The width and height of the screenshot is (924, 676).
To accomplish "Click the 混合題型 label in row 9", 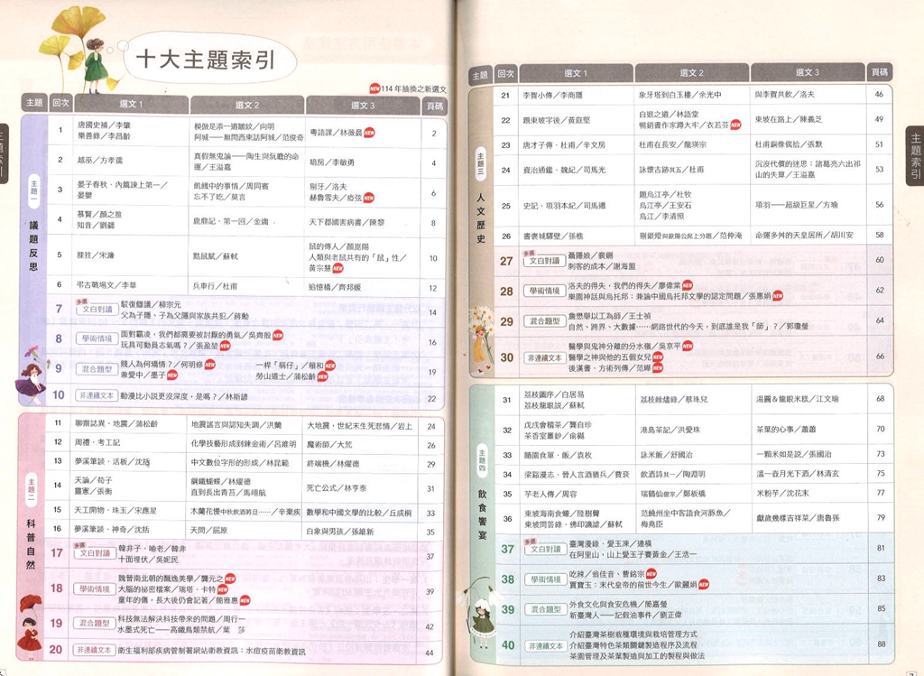I will (x=97, y=369).
